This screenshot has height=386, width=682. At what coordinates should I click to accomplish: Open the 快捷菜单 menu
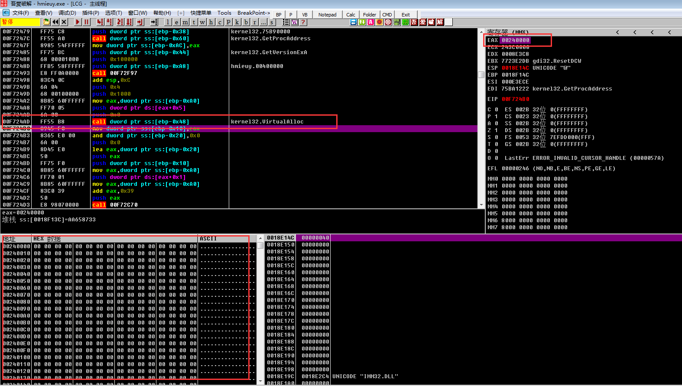pos(201,13)
